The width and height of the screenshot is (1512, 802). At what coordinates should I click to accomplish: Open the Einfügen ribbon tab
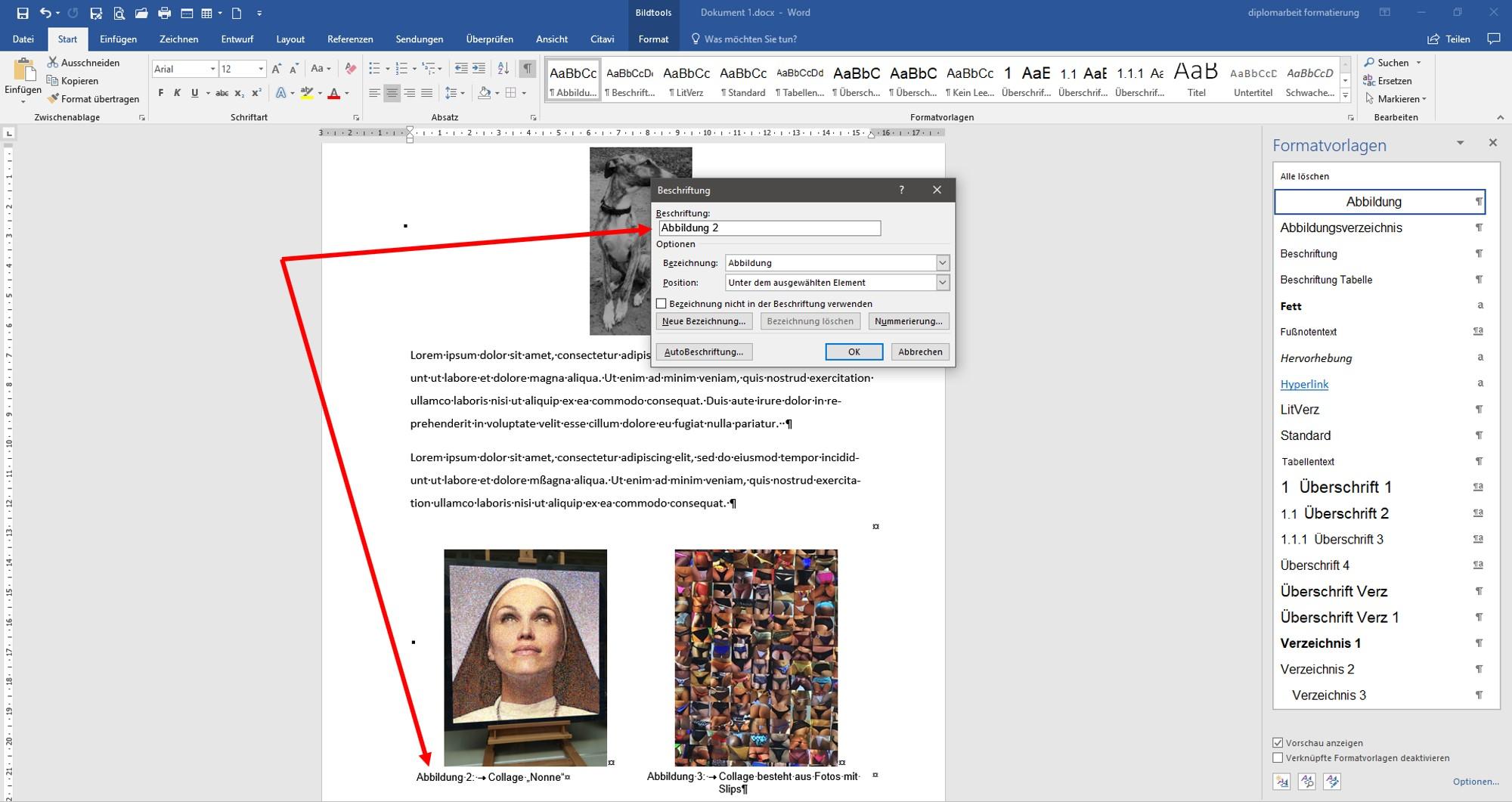tap(119, 39)
